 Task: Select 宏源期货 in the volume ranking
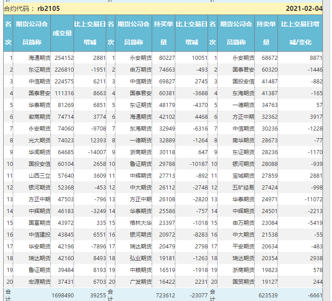[40, 282]
